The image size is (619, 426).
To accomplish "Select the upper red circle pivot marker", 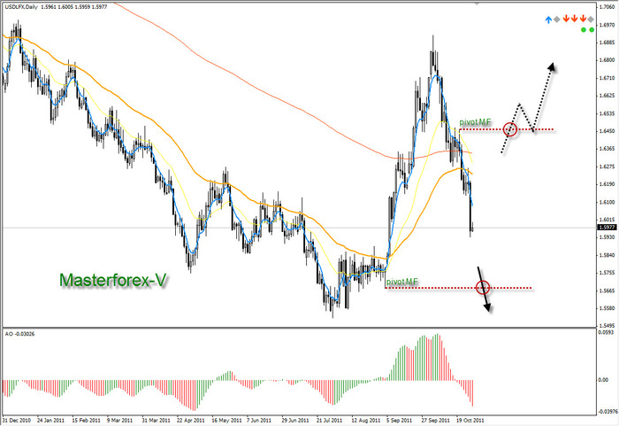I will pos(509,129).
